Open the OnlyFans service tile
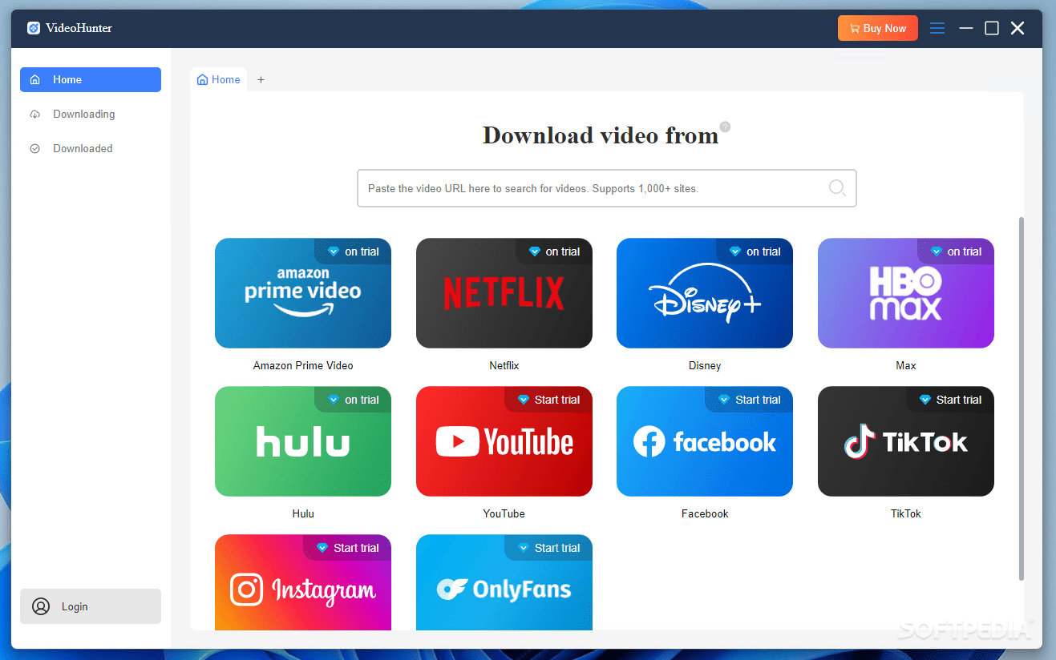This screenshot has height=660, width=1056. click(x=504, y=582)
